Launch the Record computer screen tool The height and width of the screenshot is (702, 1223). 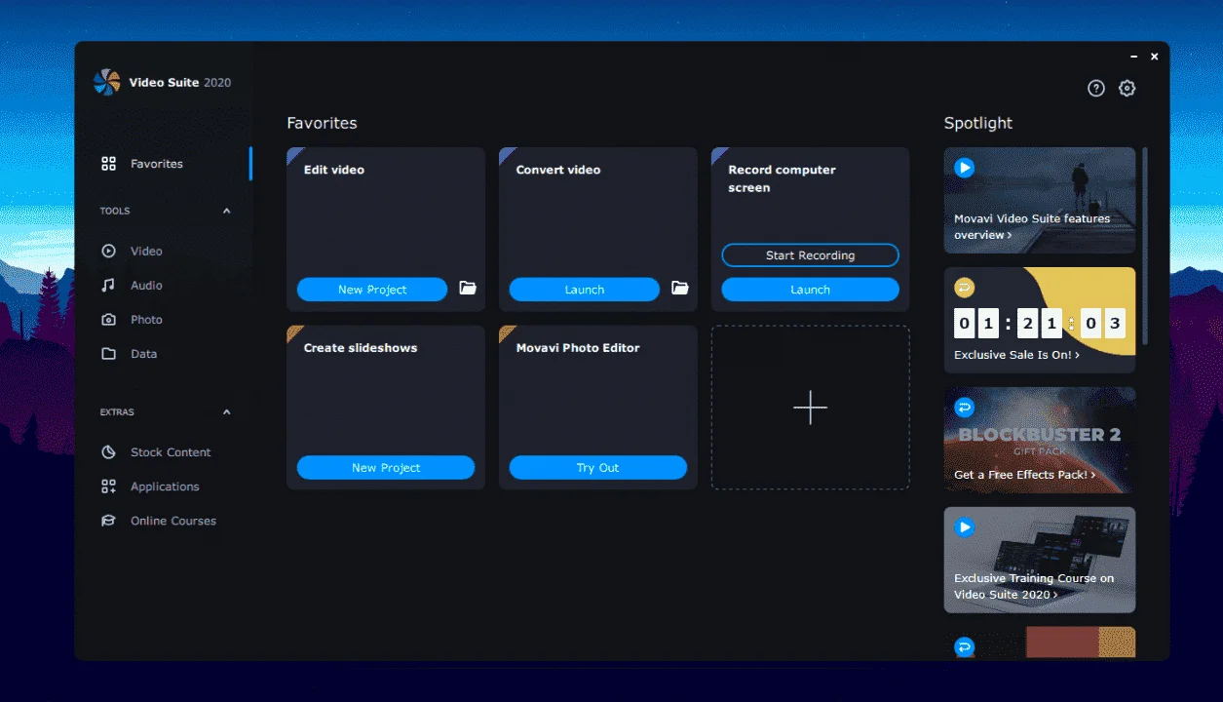pos(810,290)
